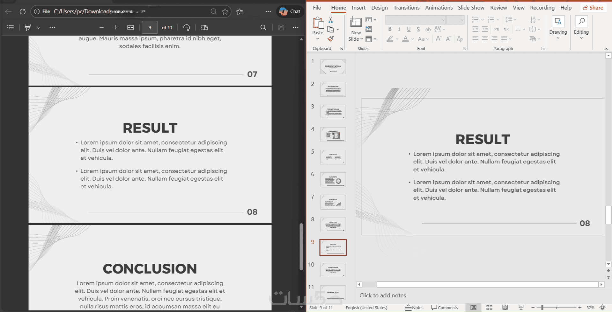Open the Drawing dropdown menu
This screenshot has width=612, height=312.
(x=558, y=32)
